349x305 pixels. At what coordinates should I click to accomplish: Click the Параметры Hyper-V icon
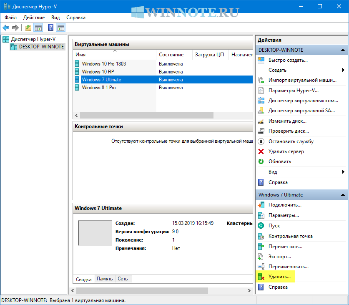[261, 91]
